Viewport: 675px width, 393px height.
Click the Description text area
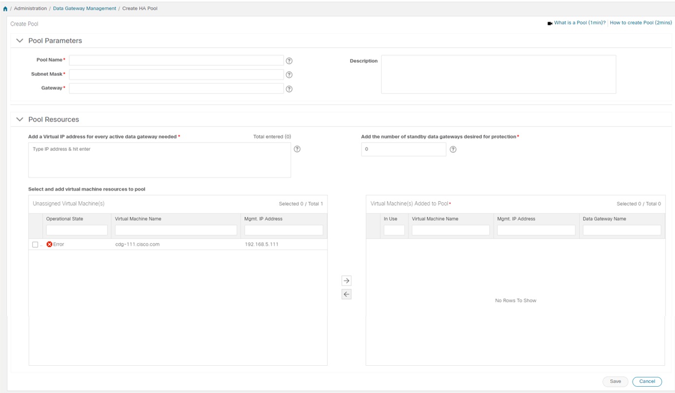point(498,74)
